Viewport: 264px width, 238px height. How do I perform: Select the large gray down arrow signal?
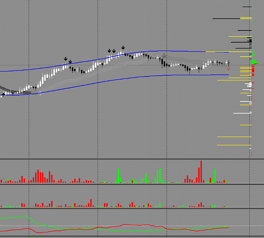coord(164,56)
